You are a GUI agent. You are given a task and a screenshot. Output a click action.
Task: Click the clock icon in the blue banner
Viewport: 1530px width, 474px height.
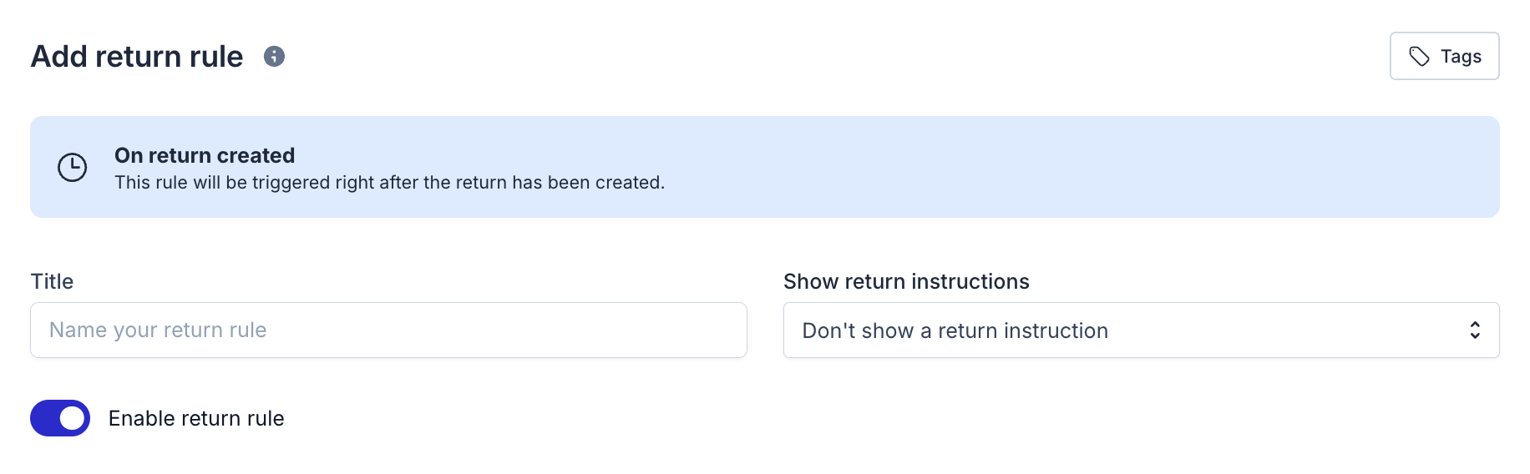point(73,167)
